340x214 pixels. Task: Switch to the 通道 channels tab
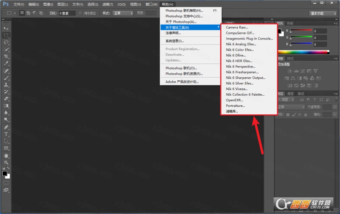point(290,94)
